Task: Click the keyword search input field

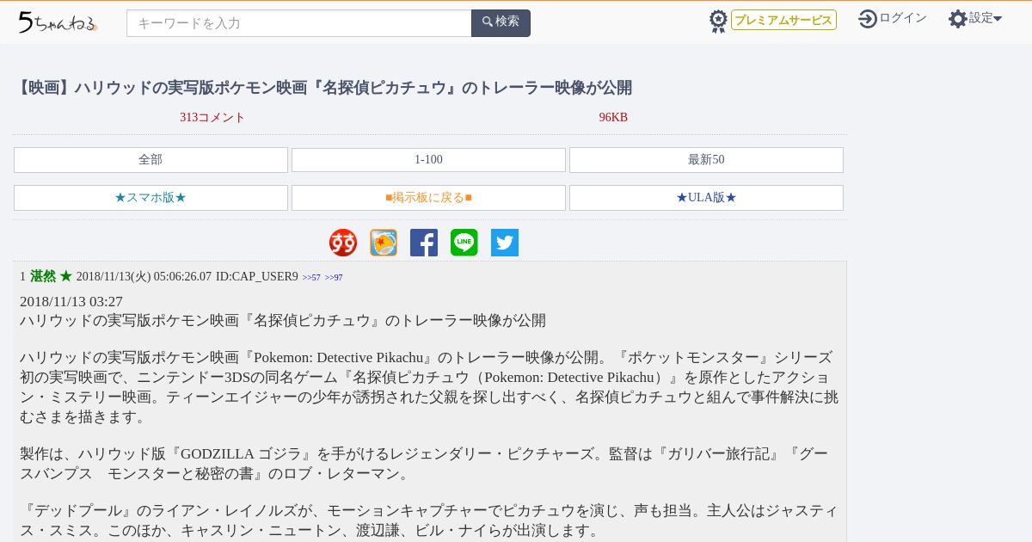Action: [299, 23]
